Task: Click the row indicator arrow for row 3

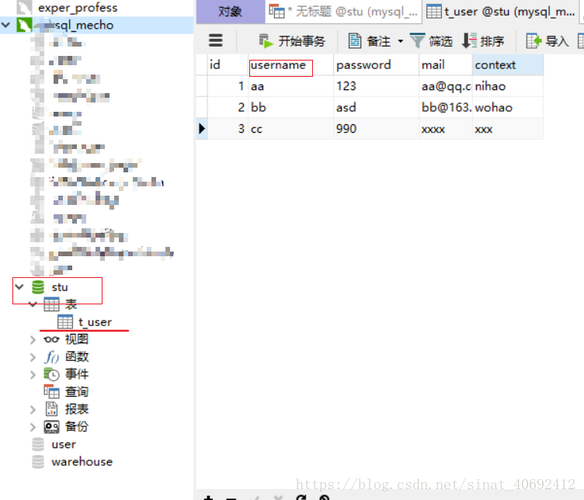Action: tap(202, 129)
